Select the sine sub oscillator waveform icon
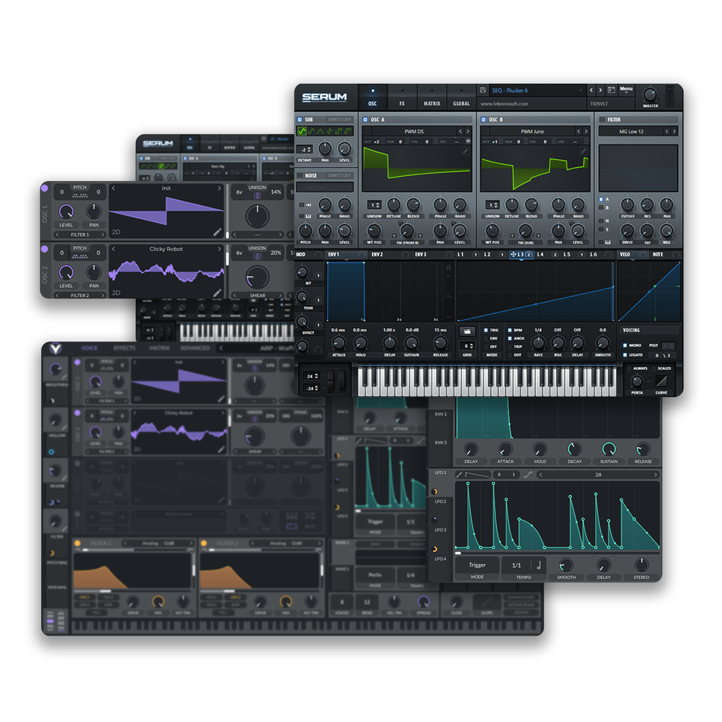 (302, 132)
